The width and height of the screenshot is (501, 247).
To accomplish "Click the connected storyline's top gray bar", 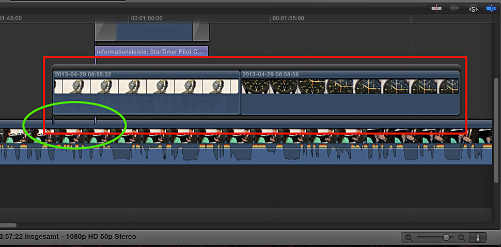I will (x=256, y=67).
